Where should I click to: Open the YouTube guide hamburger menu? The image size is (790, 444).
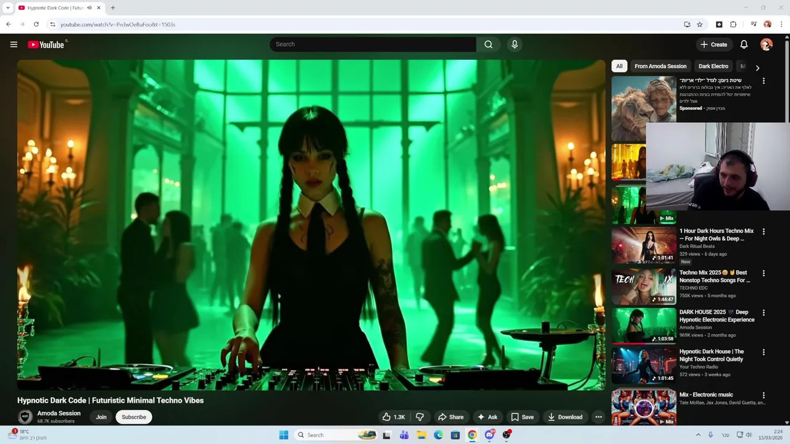(x=14, y=44)
